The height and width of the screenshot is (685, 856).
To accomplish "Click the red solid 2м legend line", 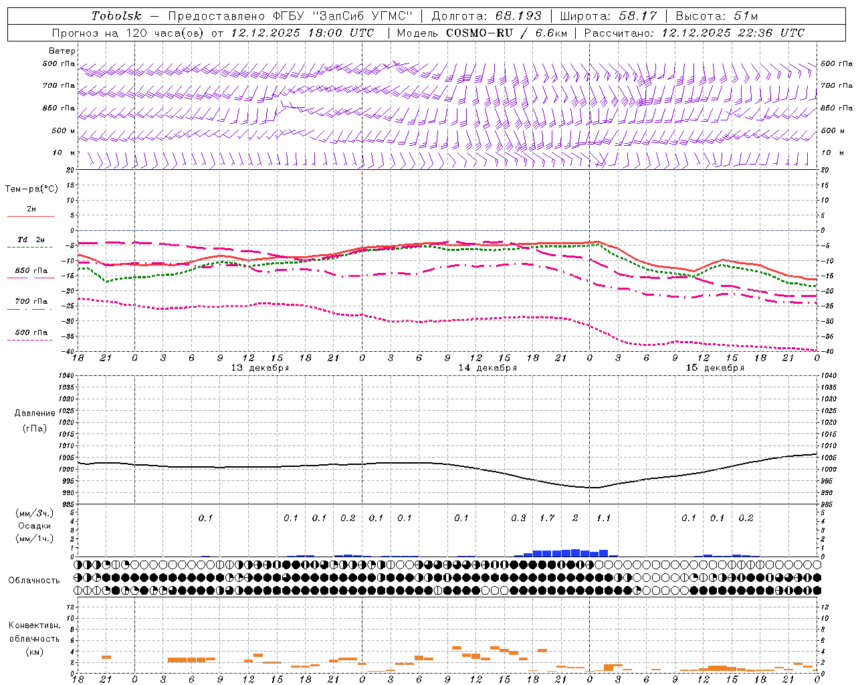I will [31, 217].
